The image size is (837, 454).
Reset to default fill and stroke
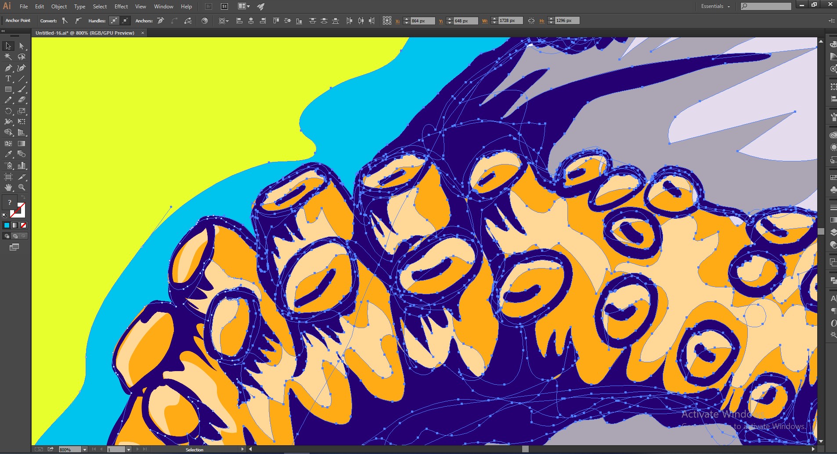click(x=4, y=215)
